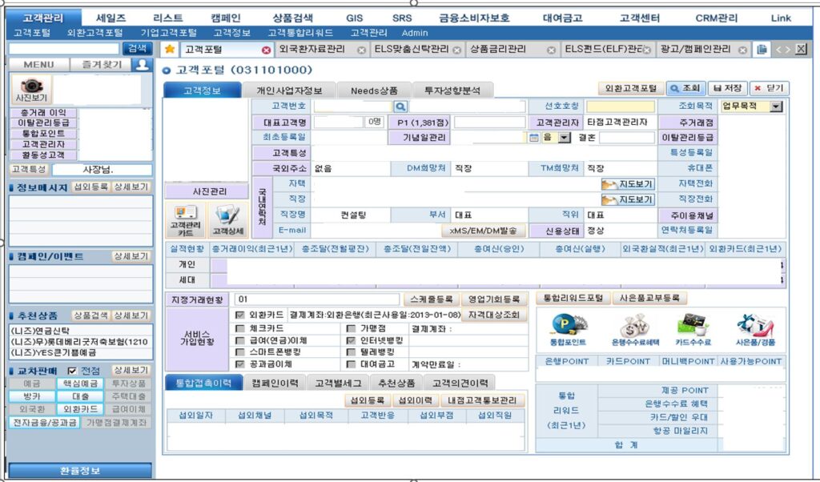
Task: Toggle the 가맹점 checkbox
Action: coord(351,328)
